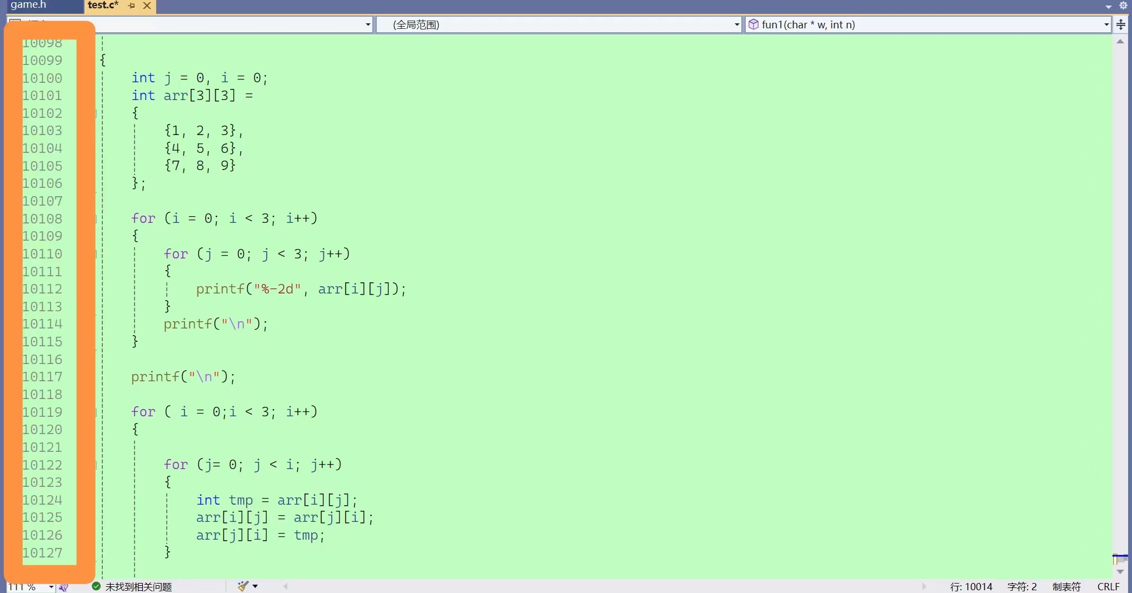
Task: Click the horizontal scrollbar left arrow
Action: [x=285, y=586]
